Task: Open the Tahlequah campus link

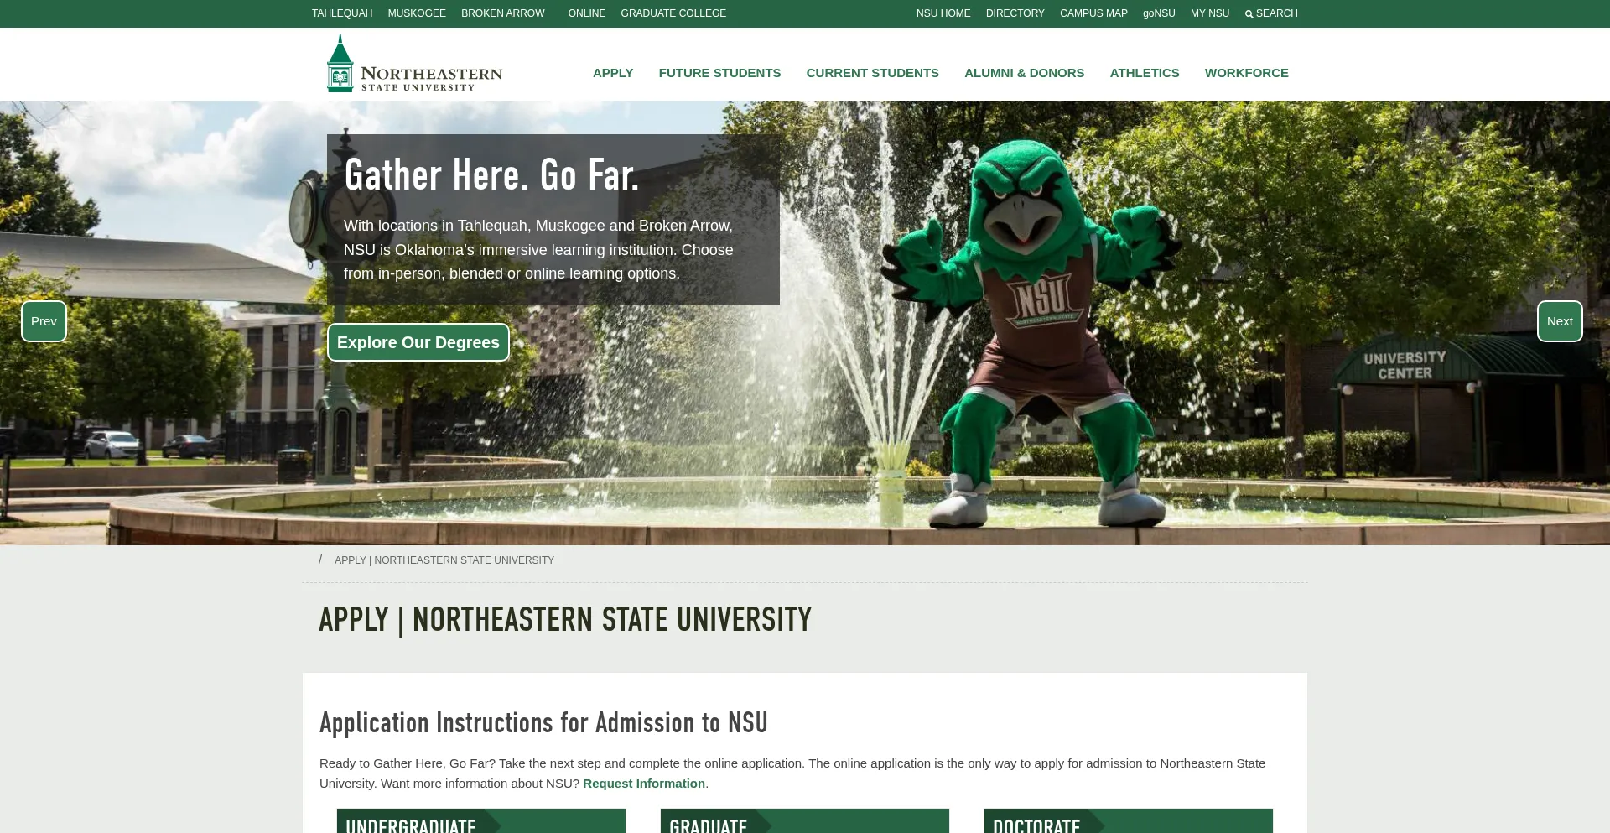Action: click(342, 13)
